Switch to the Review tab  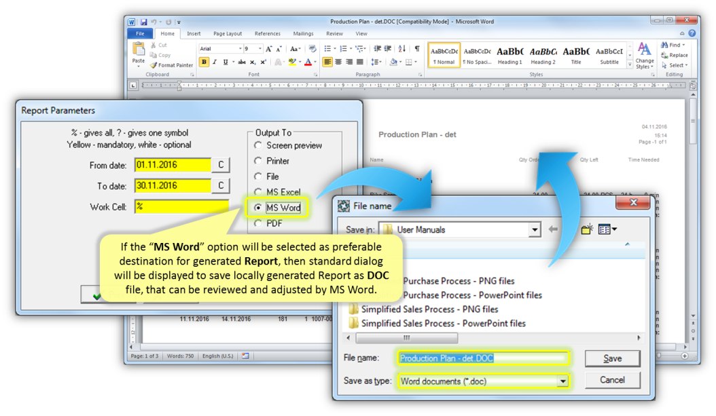(334, 33)
